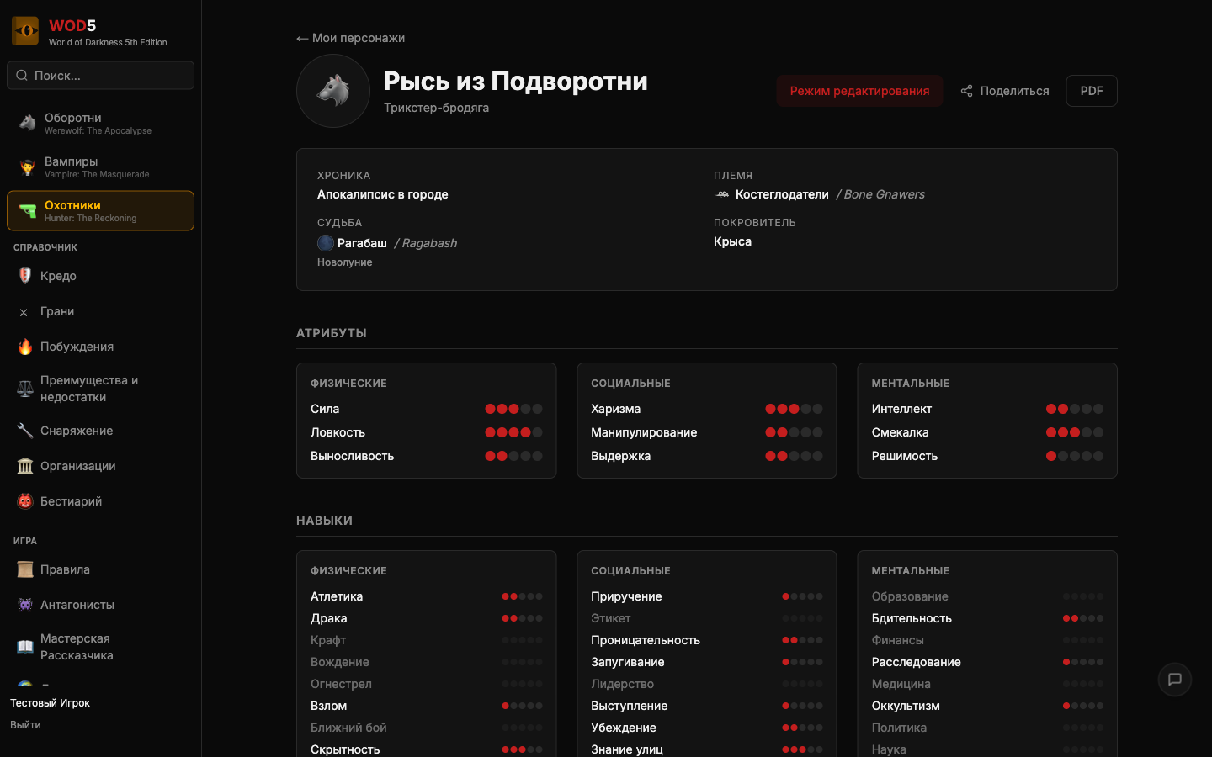
Task: Set the Оккультизм skill dots
Action: click(1082, 706)
